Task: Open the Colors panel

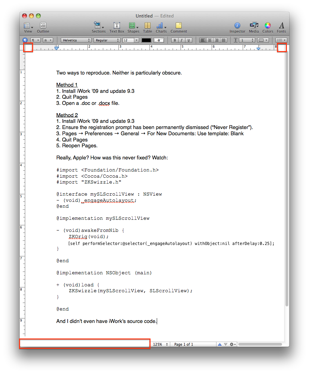Action: tap(268, 28)
